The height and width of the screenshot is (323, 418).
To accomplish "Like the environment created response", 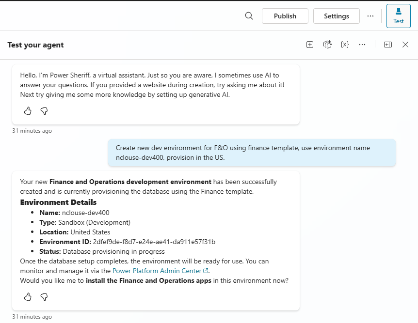I will (28, 296).
